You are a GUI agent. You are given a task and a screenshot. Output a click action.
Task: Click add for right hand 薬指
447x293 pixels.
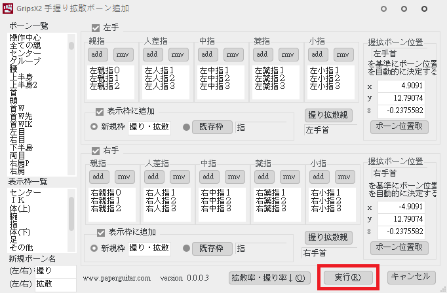point(264,177)
